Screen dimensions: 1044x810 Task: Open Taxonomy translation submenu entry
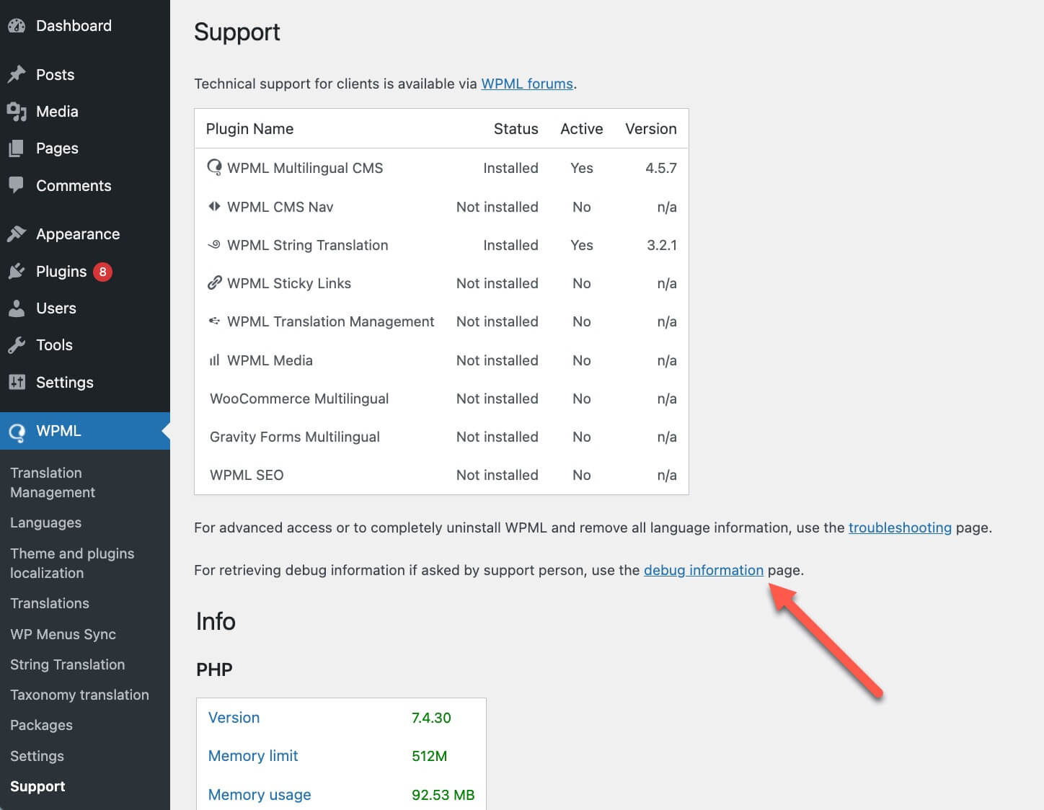(x=79, y=695)
